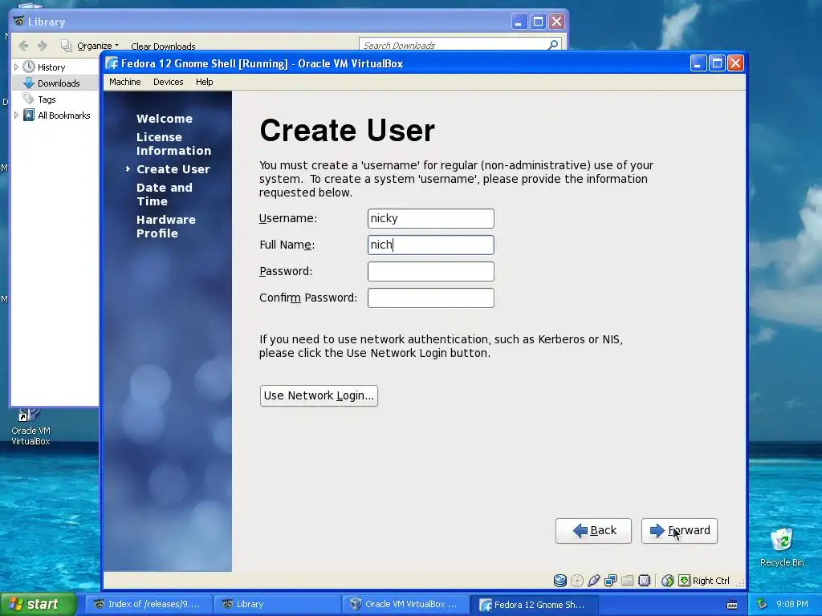Click the system tray network icon
This screenshot has width=822, height=616.
point(762,604)
